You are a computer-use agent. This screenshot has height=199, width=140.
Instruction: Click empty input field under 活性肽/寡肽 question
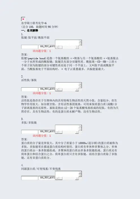(x=30, y=89)
